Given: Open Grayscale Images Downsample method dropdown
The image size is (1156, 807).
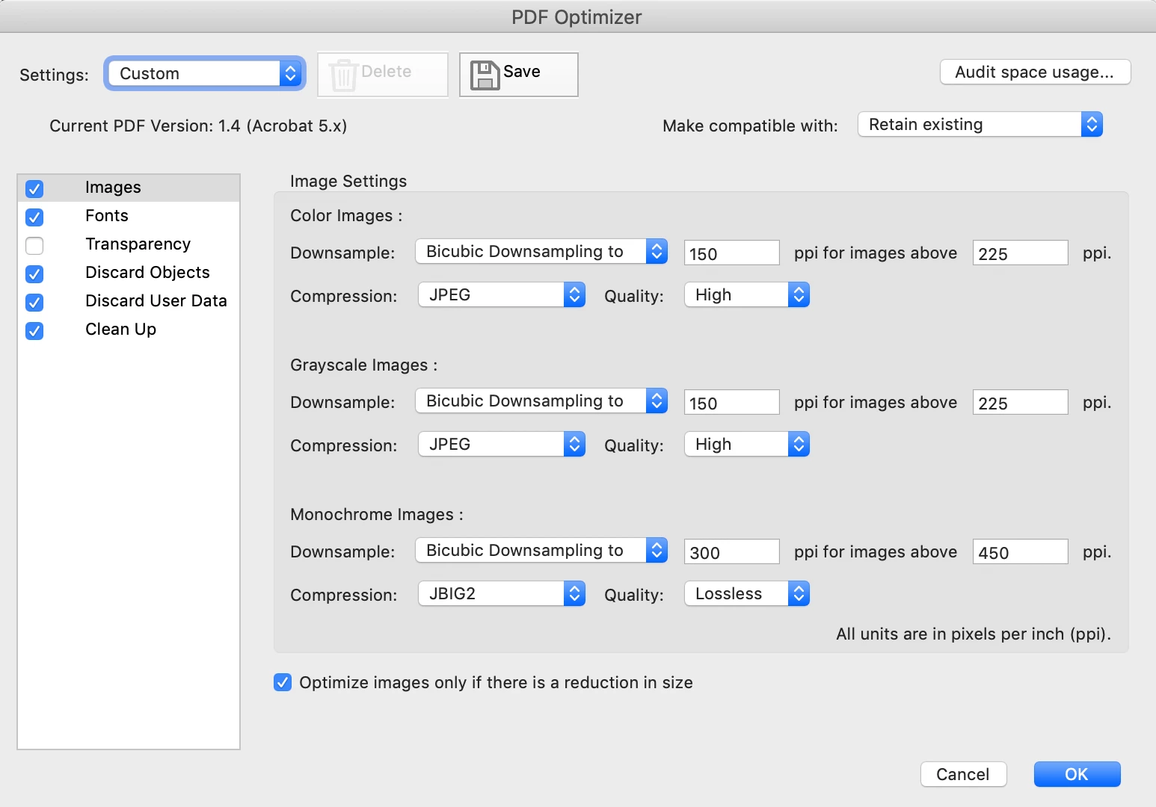Looking at the screenshot, I should tap(541, 401).
